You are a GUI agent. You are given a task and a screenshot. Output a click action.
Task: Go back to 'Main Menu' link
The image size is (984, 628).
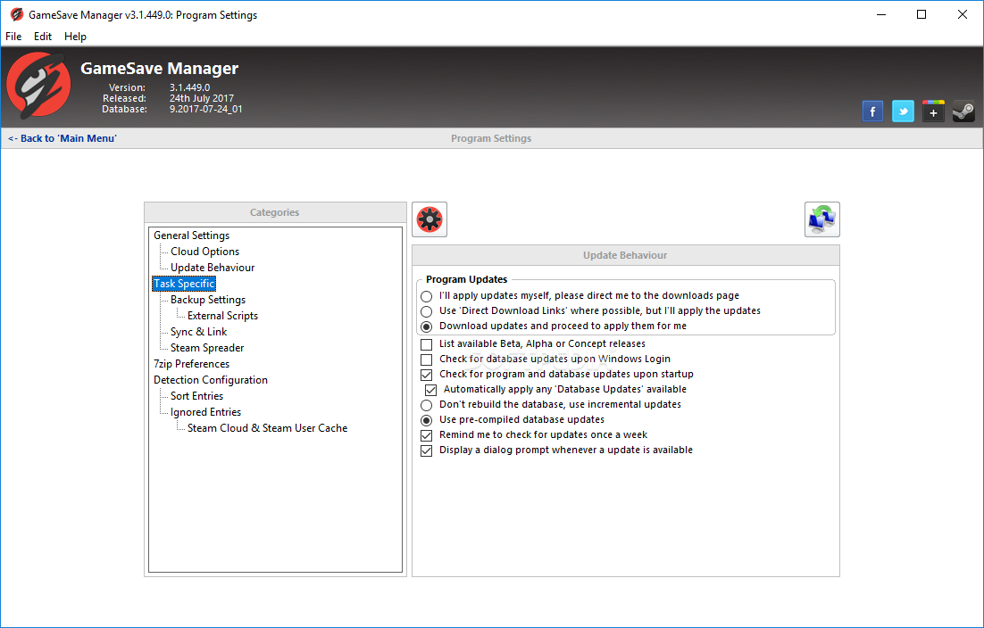63,138
